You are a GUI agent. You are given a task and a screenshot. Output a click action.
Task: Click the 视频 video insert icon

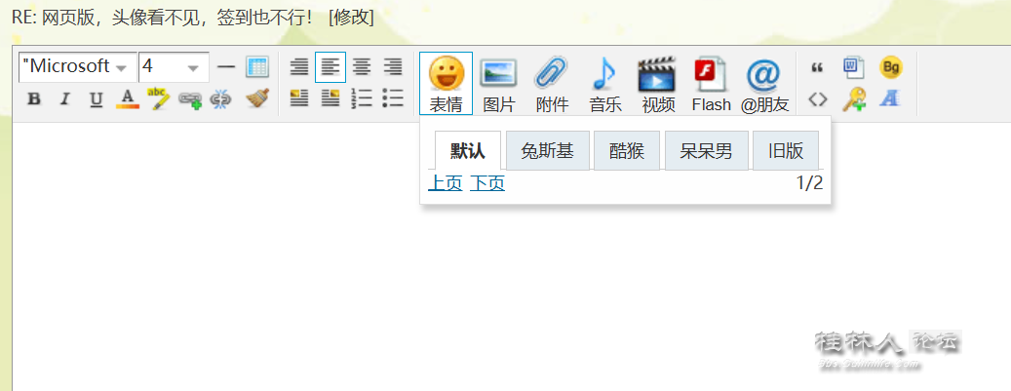pos(657,83)
